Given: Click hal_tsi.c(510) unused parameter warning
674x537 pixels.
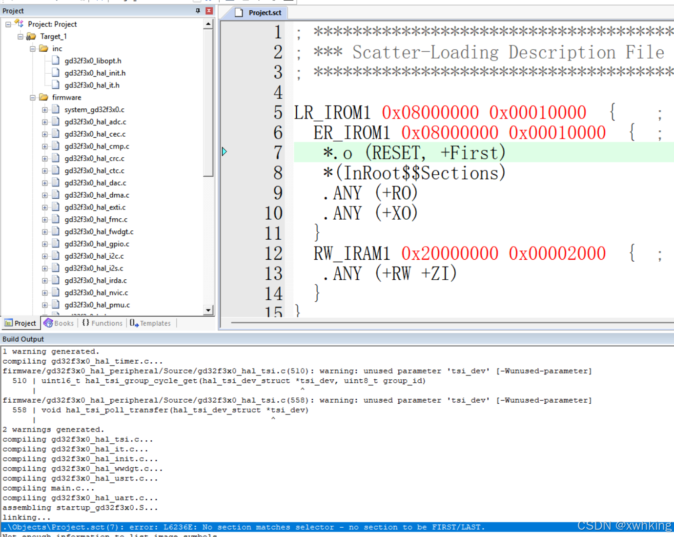Looking at the screenshot, I should coord(297,371).
